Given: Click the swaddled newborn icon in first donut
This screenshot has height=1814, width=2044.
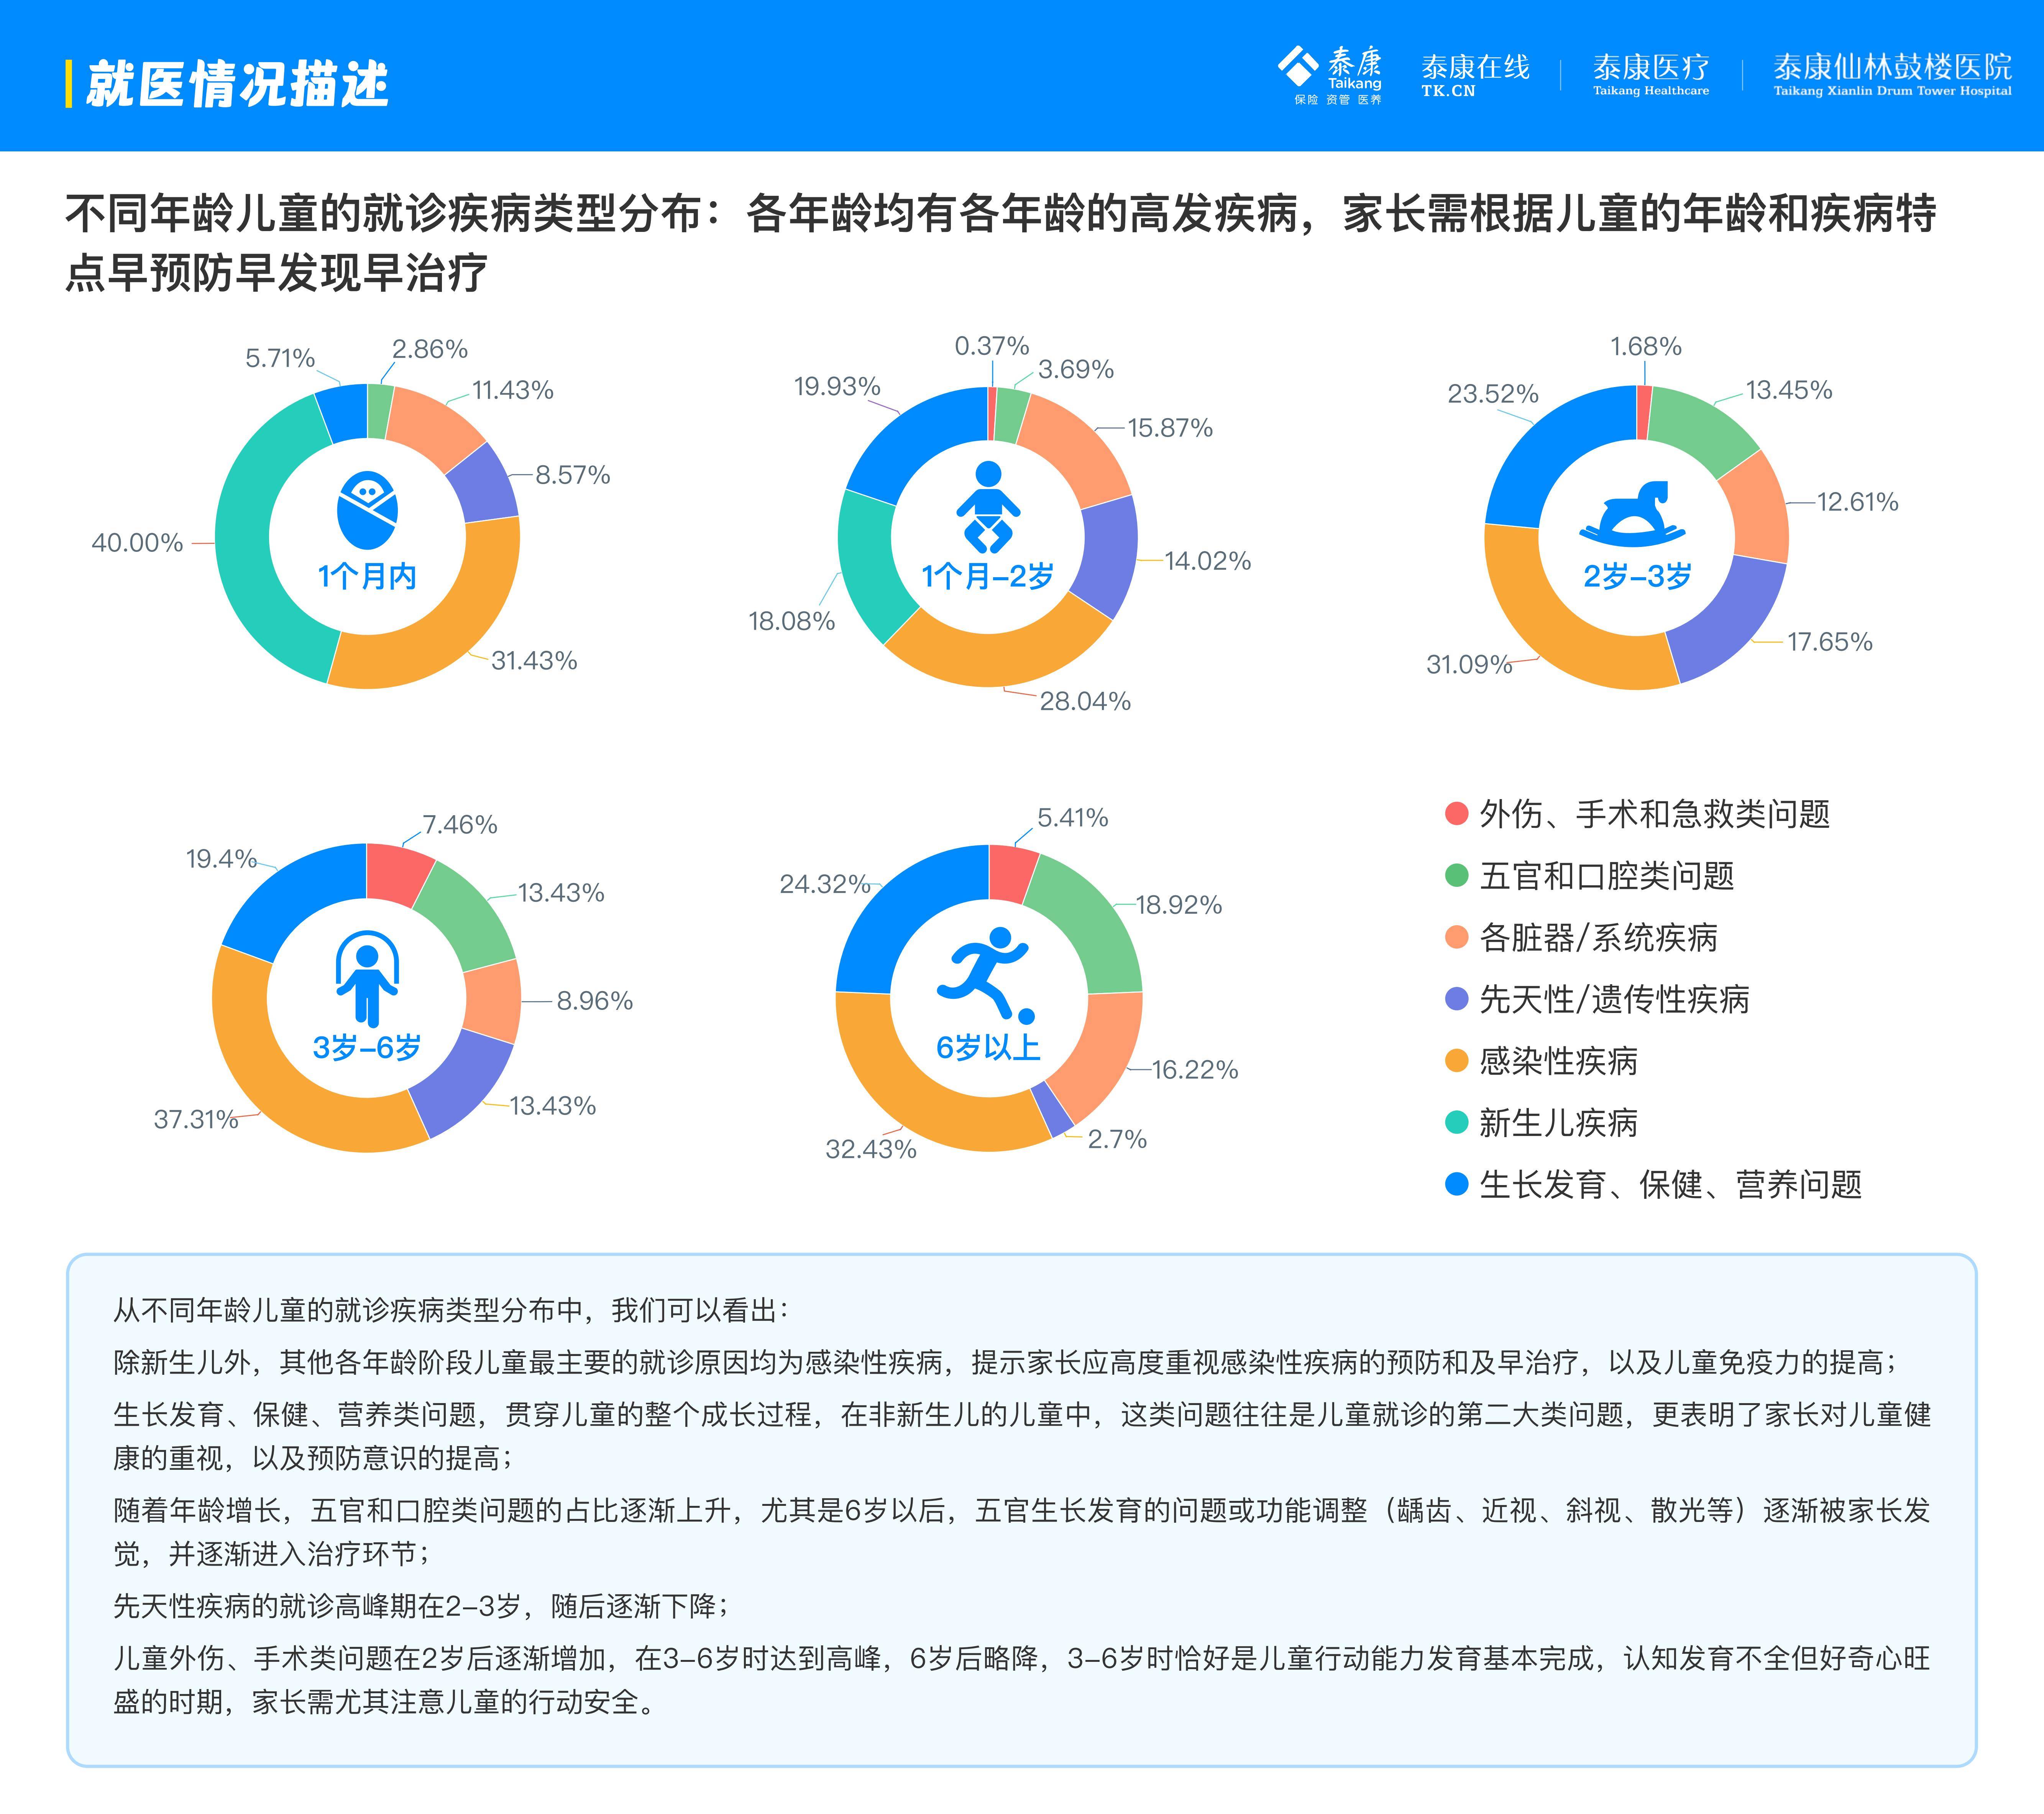Looking at the screenshot, I should click(367, 511).
